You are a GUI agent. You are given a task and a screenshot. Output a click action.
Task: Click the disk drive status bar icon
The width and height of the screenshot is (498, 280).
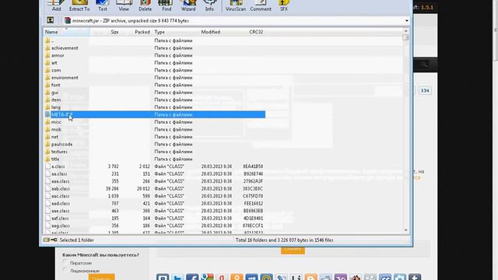47,240
